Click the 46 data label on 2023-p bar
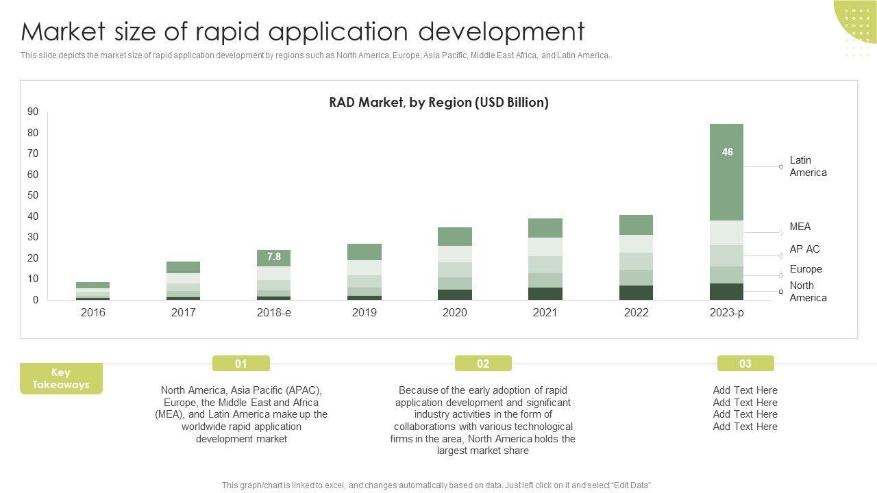This screenshot has width=877, height=493. click(727, 152)
